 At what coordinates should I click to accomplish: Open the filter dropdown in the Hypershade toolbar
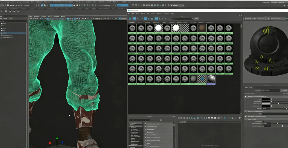pos(183,19)
